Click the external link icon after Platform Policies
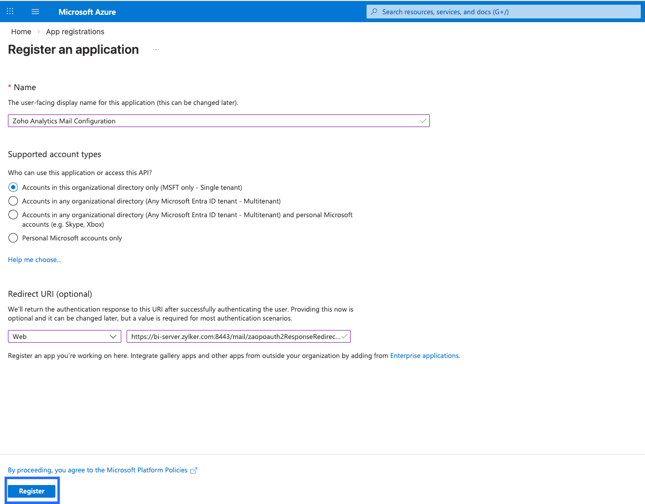Image resolution: width=645 pixels, height=504 pixels. pyautogui.click(x=194, y=470)
